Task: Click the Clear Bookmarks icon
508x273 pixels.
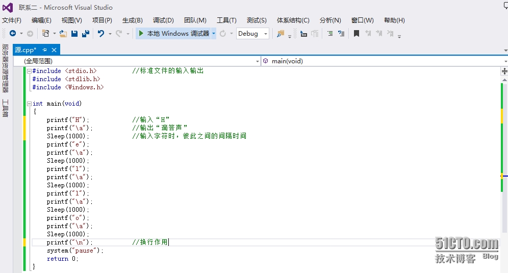Action: click(x=390, y=33)
